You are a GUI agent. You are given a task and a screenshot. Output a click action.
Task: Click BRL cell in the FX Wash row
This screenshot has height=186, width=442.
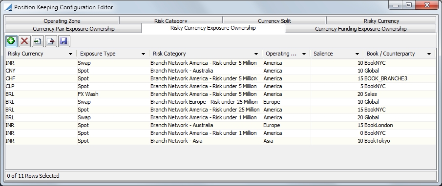pos(41,94)
